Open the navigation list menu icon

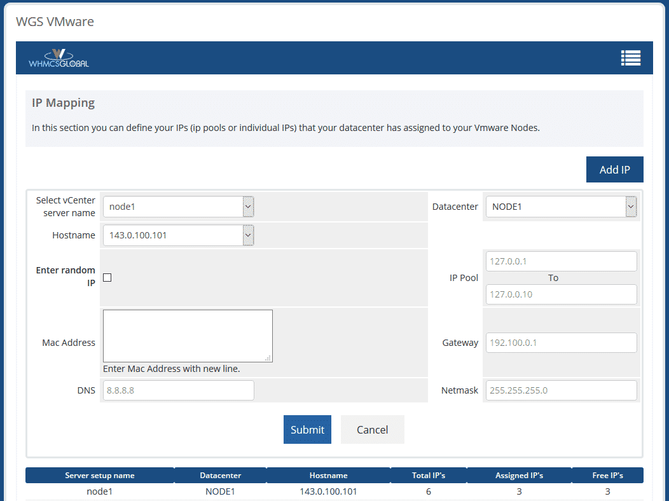tap(630, 57)
